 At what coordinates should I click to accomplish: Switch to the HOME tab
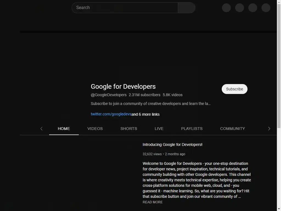click(x=64, y=129)
